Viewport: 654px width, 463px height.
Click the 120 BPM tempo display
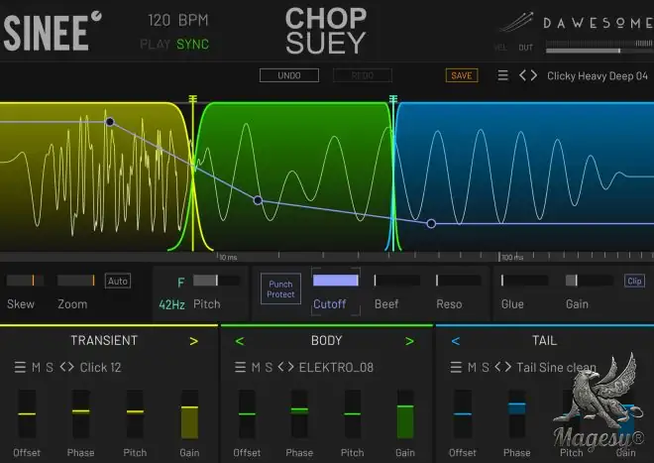[178, 20]
